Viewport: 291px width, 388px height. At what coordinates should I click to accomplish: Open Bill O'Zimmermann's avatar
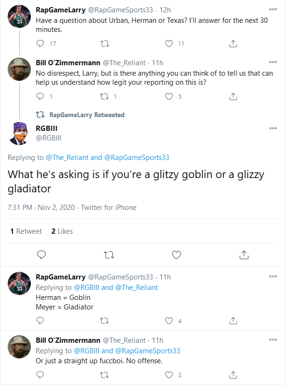click(x=19, y=69)
